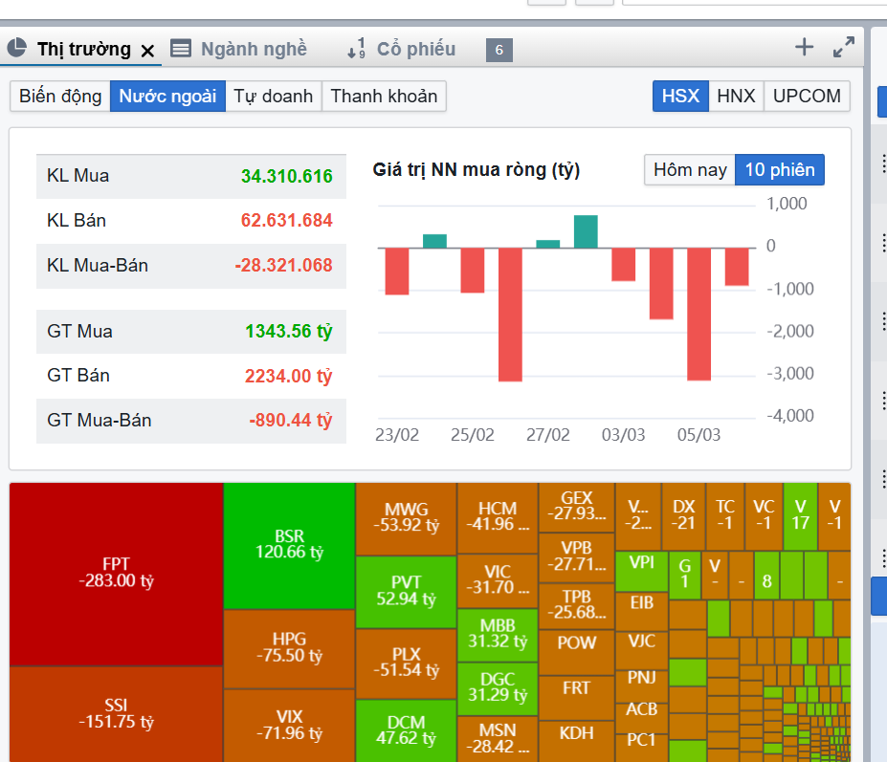
Task: Click the Cổ phiếu sort icon
Action: [x=356, y=49]
